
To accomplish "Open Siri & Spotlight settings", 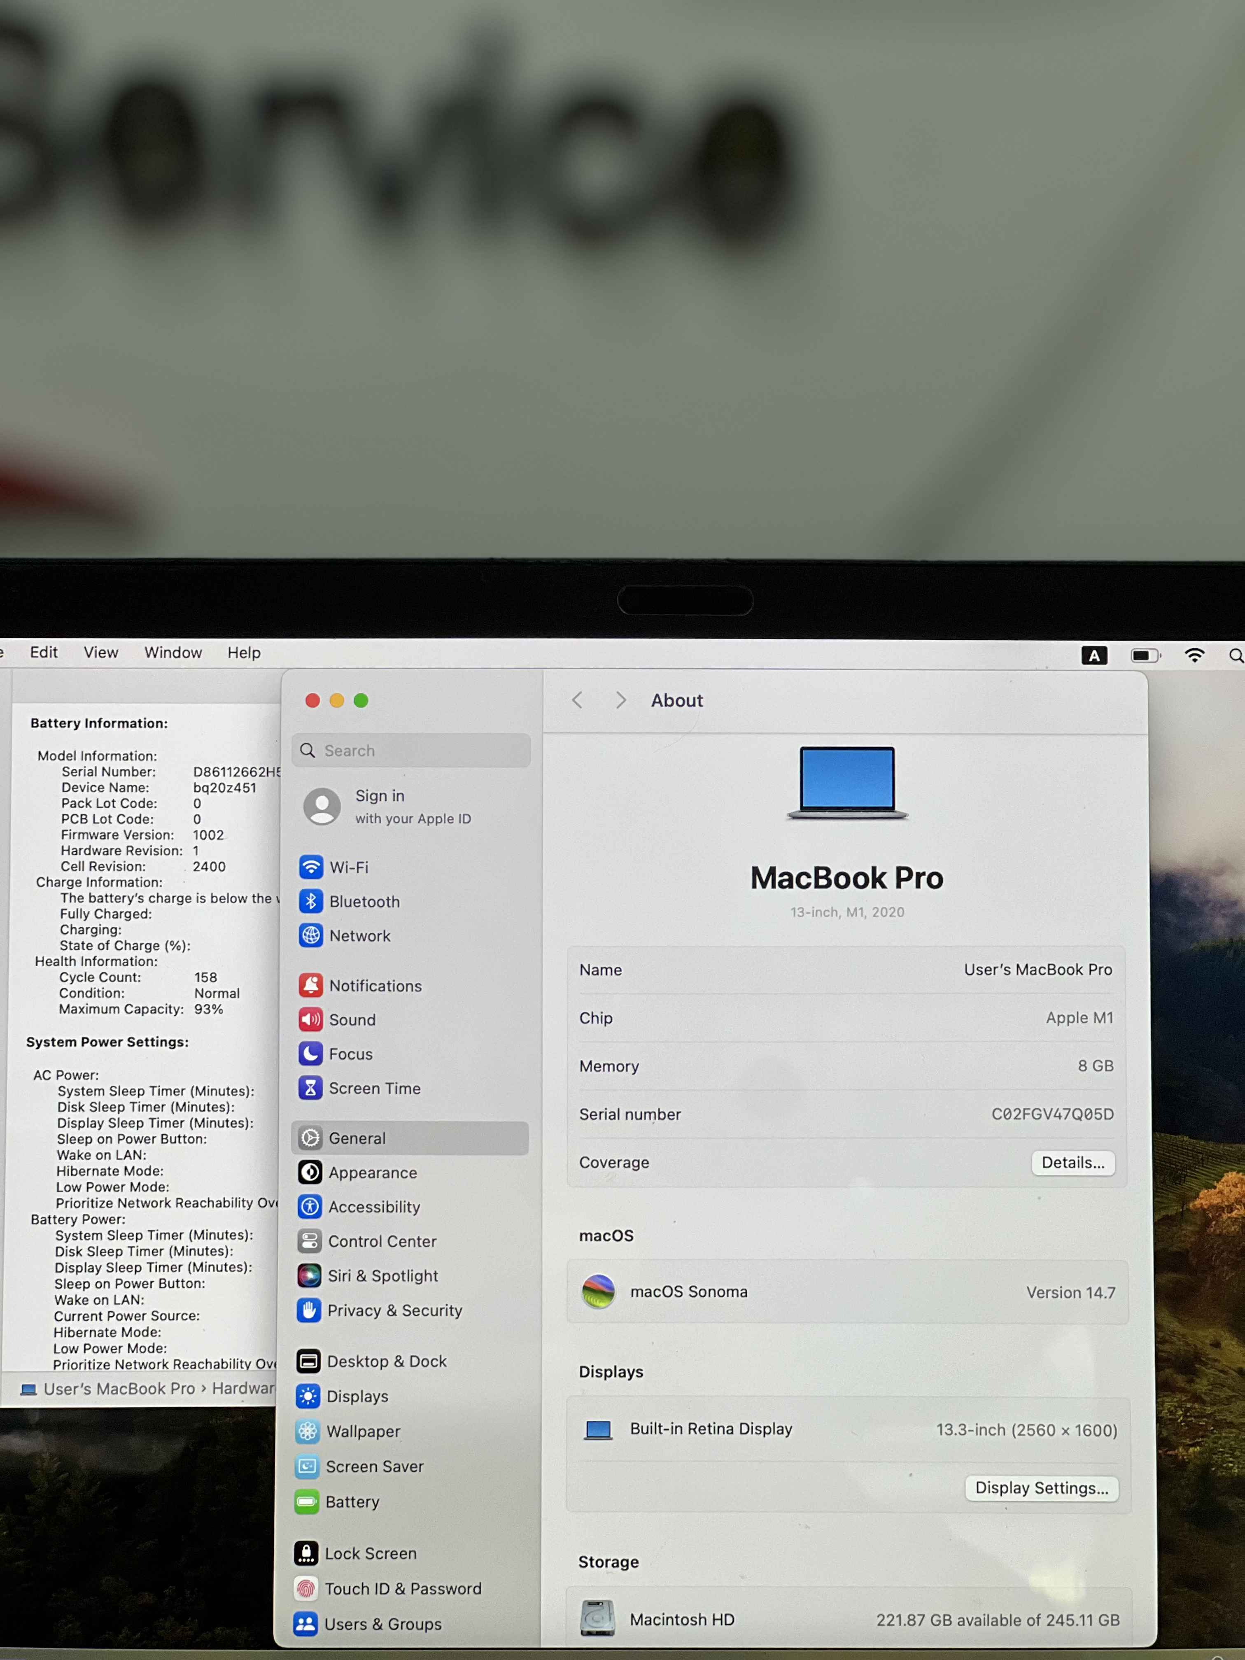I will [x=382, y=1276].
